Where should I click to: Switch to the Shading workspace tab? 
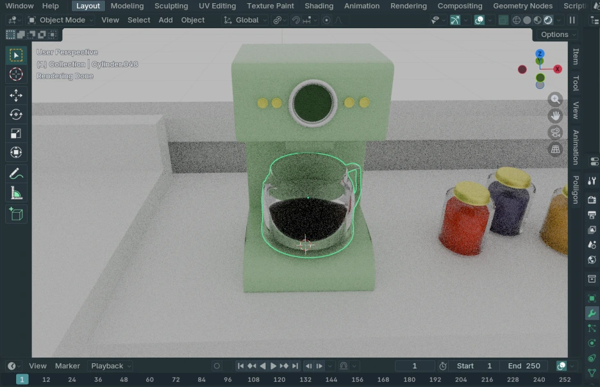(319, 6)
